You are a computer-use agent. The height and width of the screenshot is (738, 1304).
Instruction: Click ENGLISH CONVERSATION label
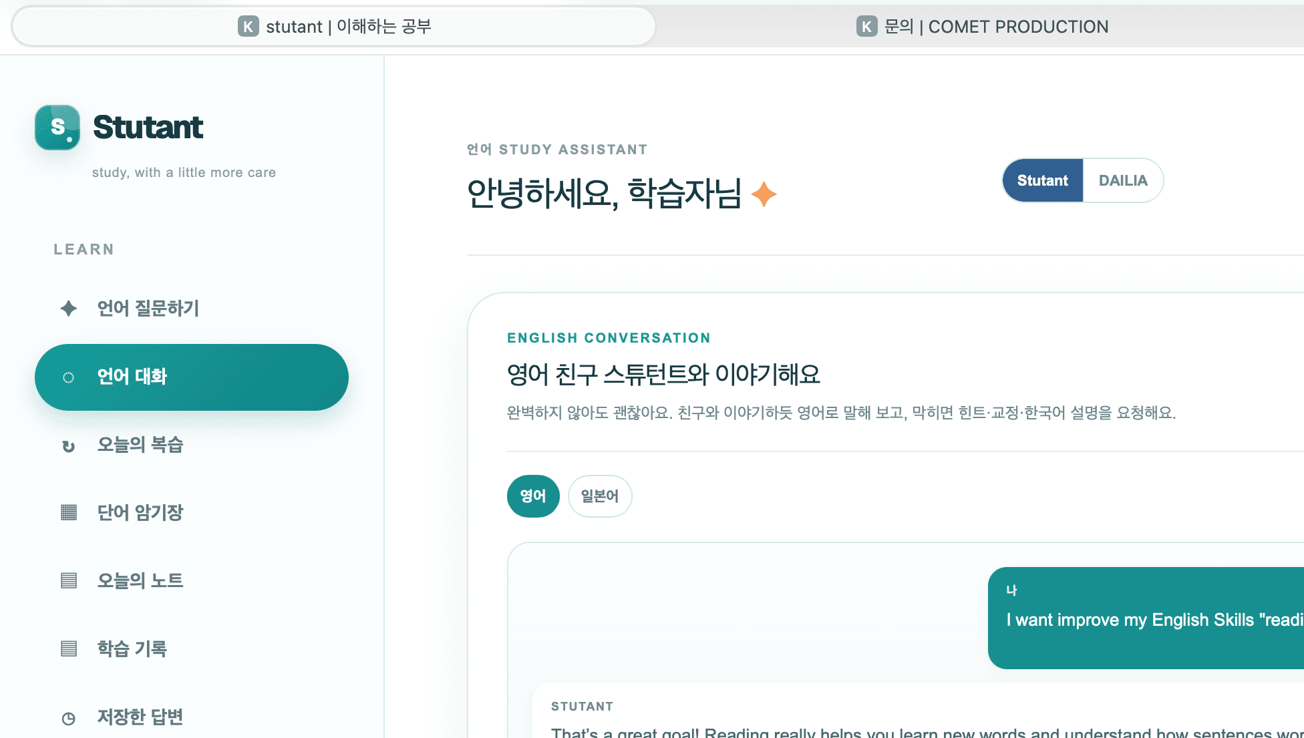tap(609, 338)
